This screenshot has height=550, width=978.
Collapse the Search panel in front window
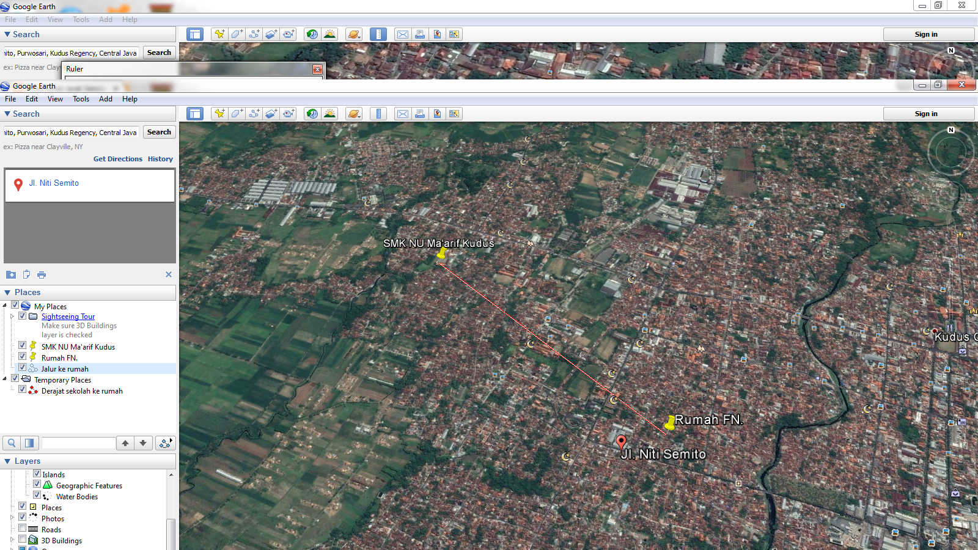[7, 114]
